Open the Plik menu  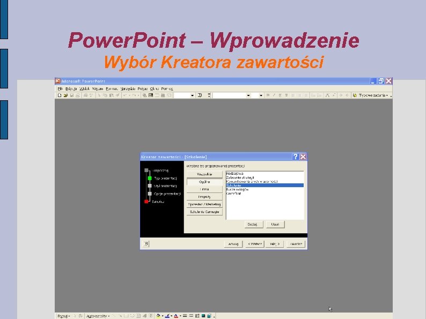click(60, 89)
